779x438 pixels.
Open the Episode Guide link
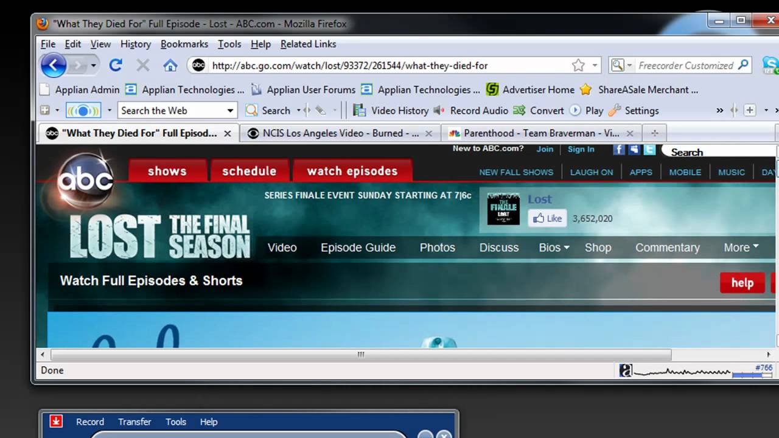(358, 248)
